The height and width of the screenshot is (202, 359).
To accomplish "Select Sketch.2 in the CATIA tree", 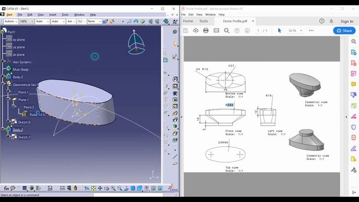I will [x=24, y=137].
